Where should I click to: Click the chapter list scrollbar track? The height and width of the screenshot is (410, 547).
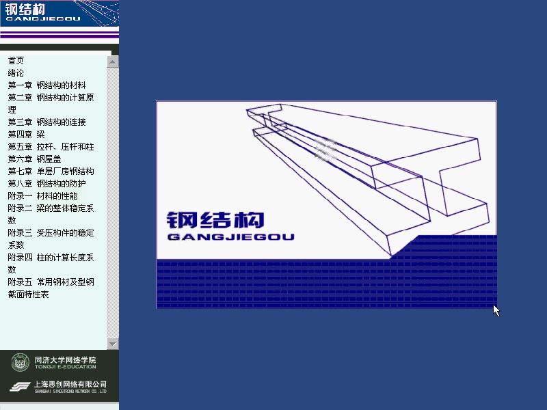click(x=113, y=203)
